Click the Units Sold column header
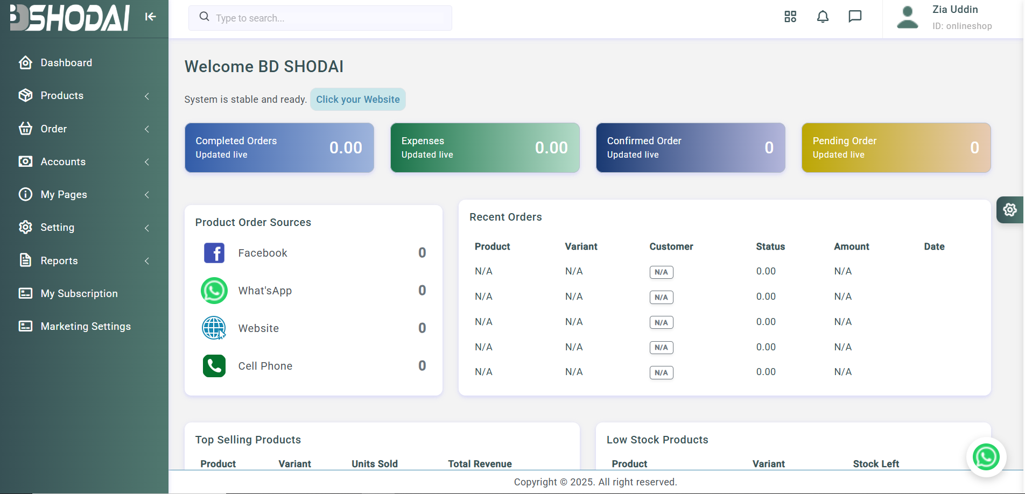Screen dimensions: 1025x494 [x=375, y=464]
